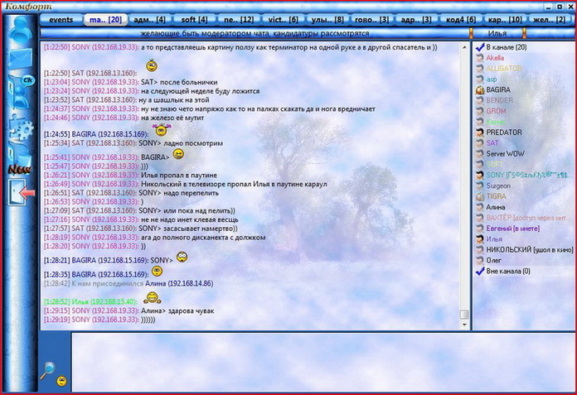Toggle the 'В канале (20)' checkmark group
Image resolution: width=577 pixels, height=395 pixels.
(x=479, y=48)
